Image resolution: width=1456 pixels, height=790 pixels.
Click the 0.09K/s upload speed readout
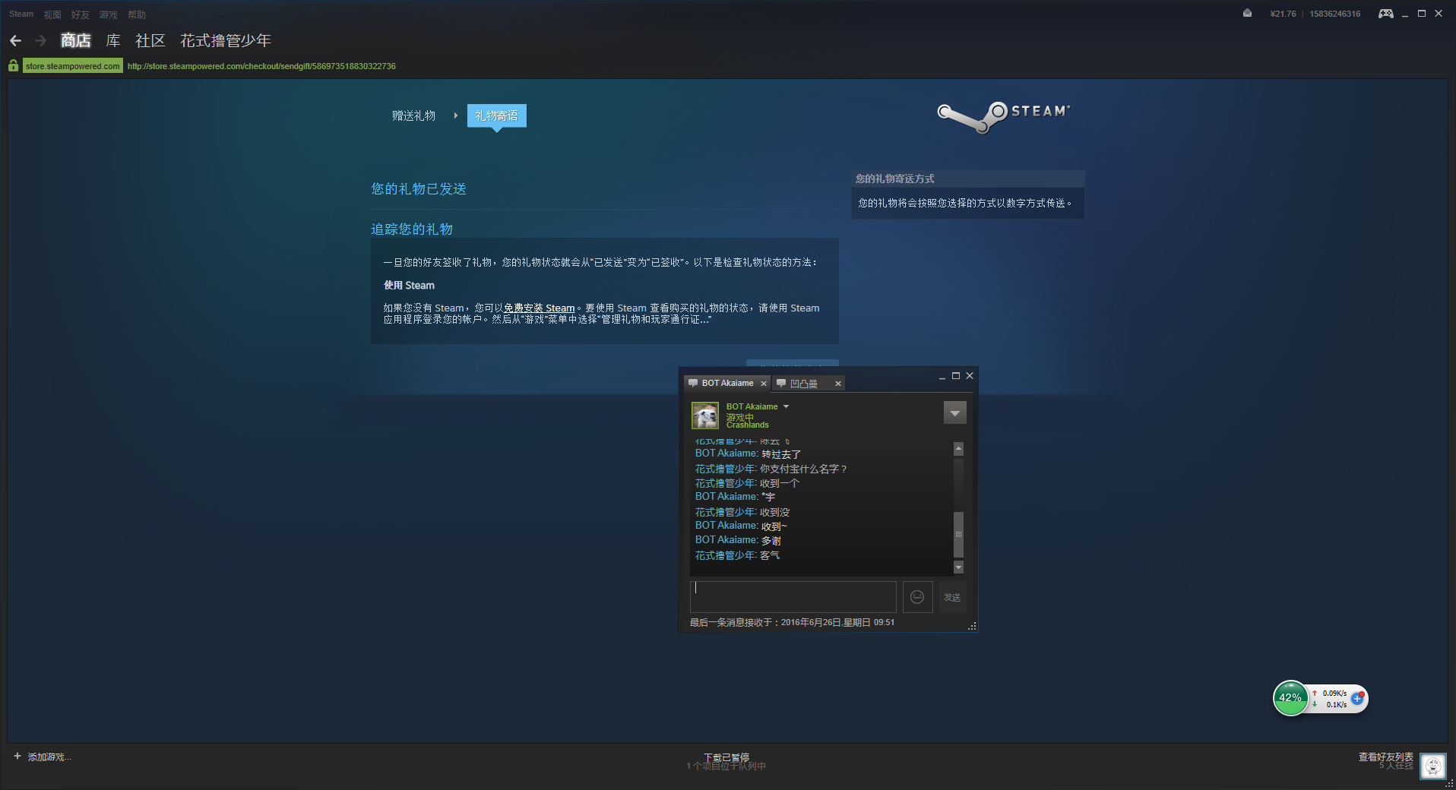[x=1334, y=693]
